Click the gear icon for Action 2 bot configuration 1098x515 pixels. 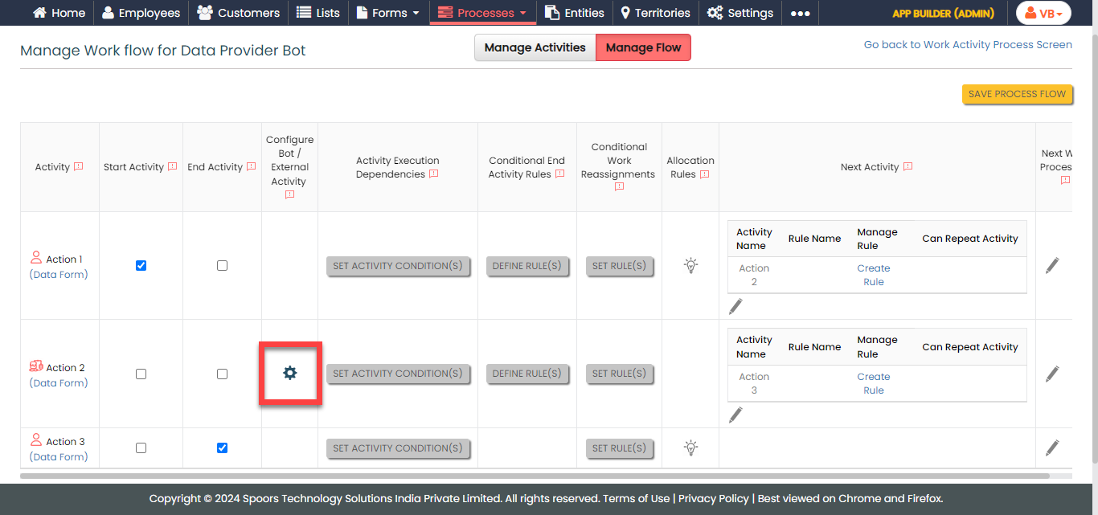(x=290, y=373)
